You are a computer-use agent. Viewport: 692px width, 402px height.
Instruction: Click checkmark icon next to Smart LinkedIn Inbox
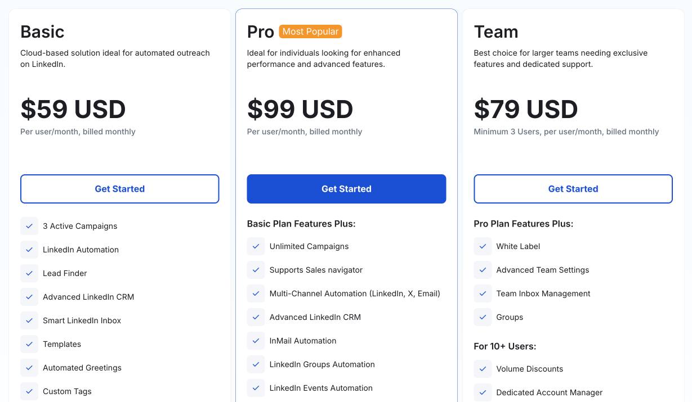pos(29,320)
